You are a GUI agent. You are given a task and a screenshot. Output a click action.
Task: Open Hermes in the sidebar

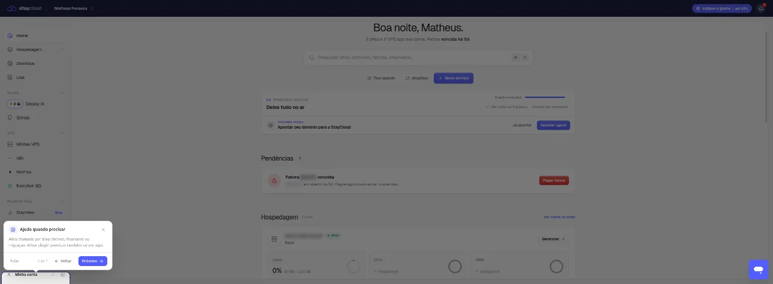(35, 172)
